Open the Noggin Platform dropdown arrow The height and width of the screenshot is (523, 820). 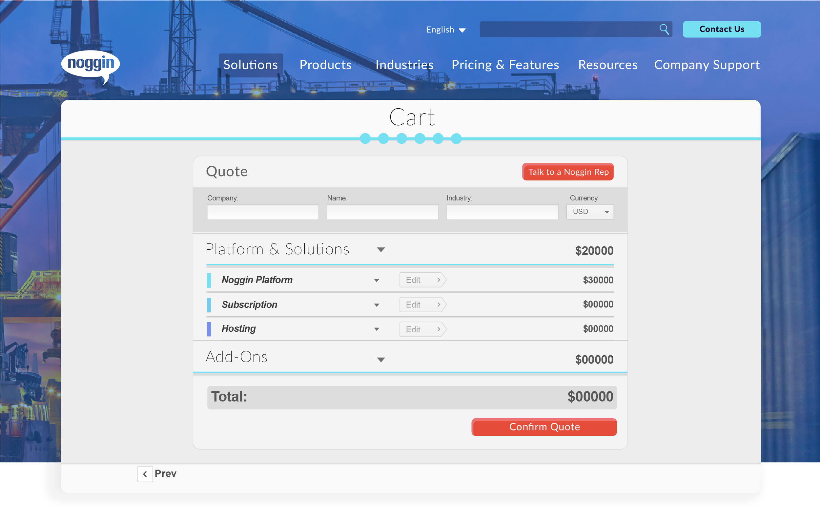point(376,280)
